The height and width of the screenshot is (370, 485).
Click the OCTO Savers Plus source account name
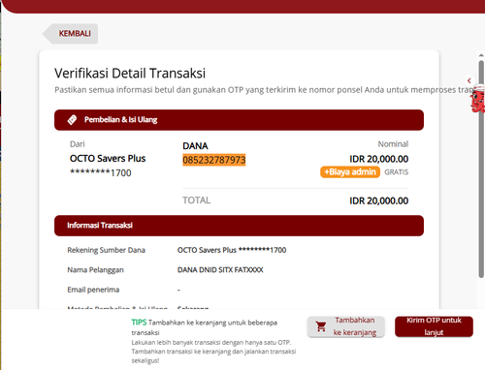click(108, 159)
